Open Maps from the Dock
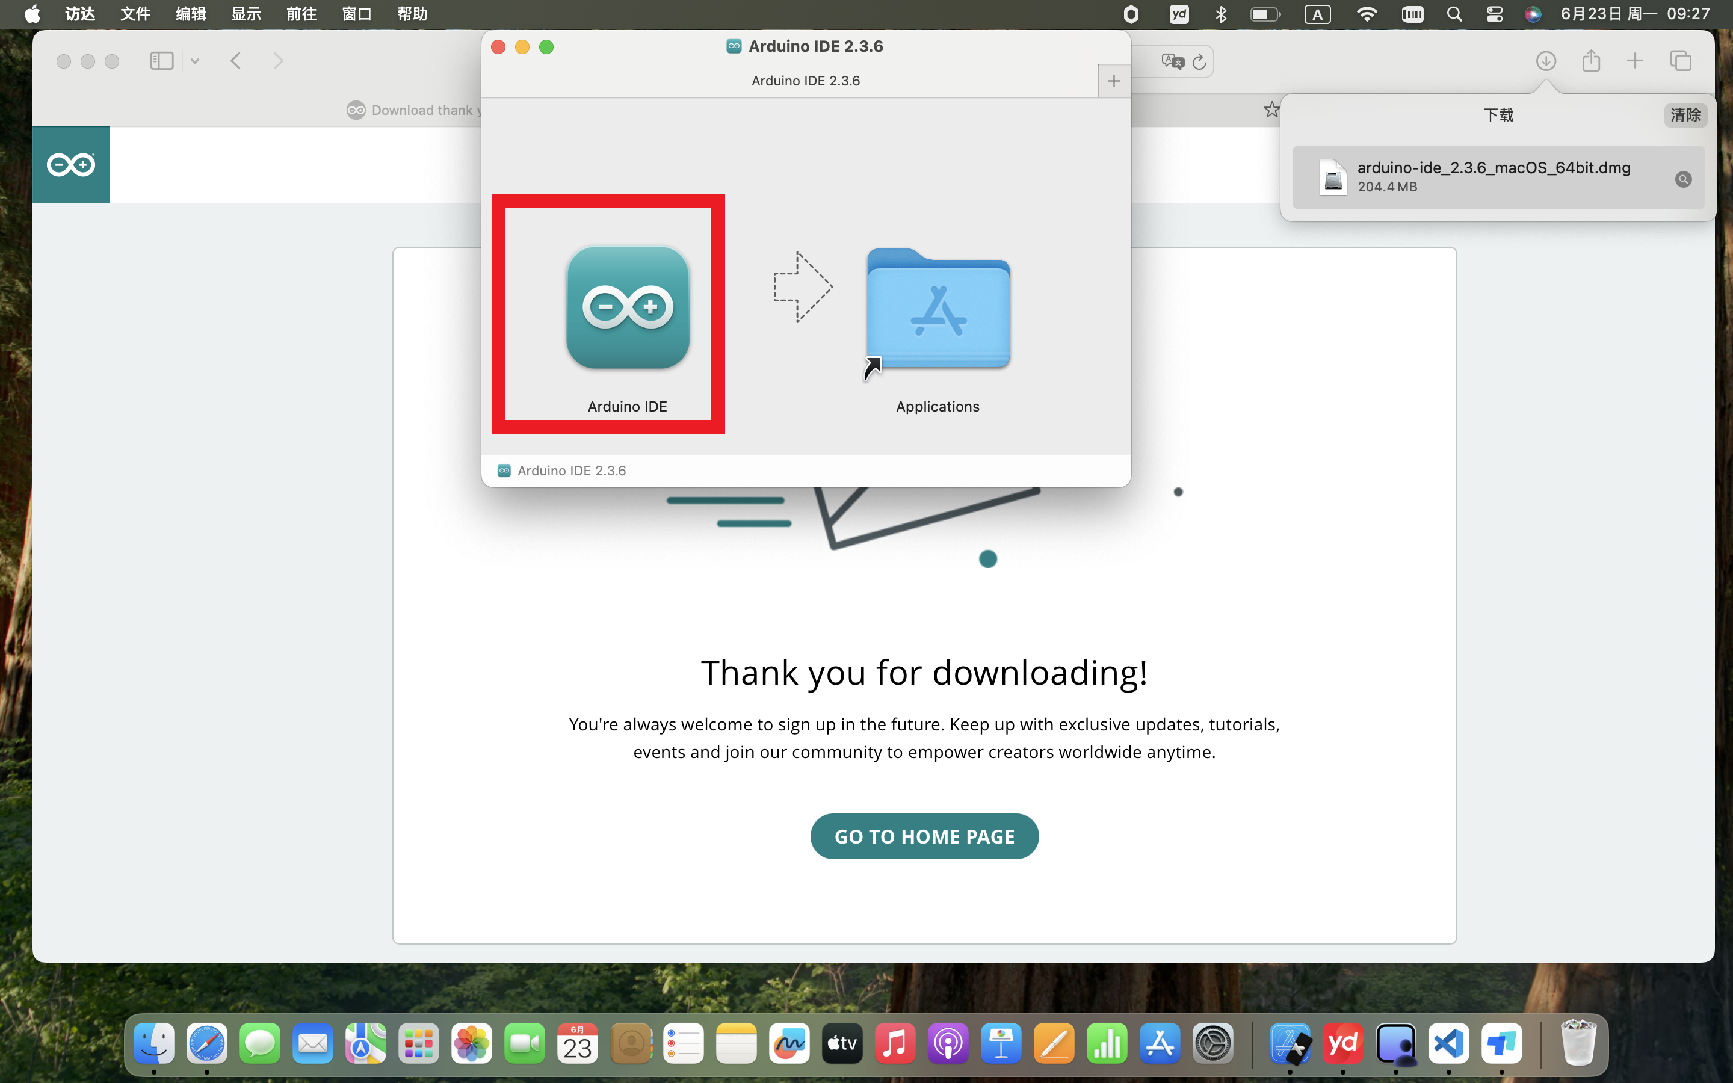The width and height of the screenshot is (1733, 1083). [365, 1044]
